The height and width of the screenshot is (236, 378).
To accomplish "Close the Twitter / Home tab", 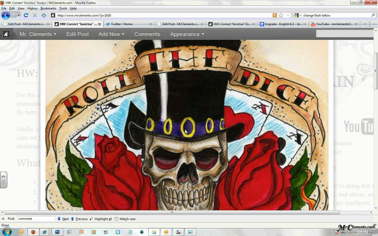I will point(151,24).
